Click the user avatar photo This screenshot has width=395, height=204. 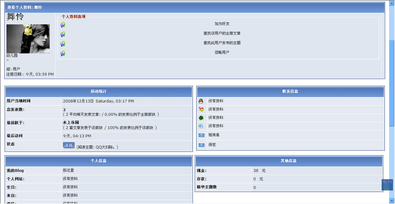pyautogui.click(x=28, y=39)
